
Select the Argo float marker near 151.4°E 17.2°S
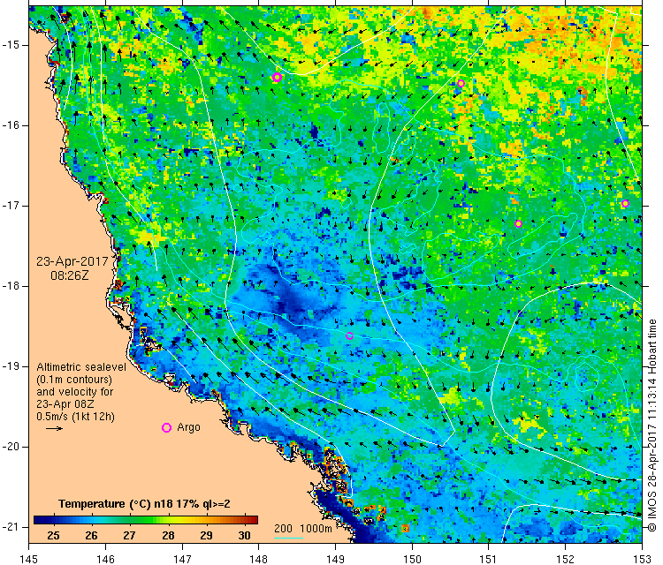[518, 224]
